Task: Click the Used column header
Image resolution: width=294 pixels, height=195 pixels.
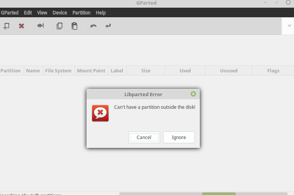Action: click(185, 70)
